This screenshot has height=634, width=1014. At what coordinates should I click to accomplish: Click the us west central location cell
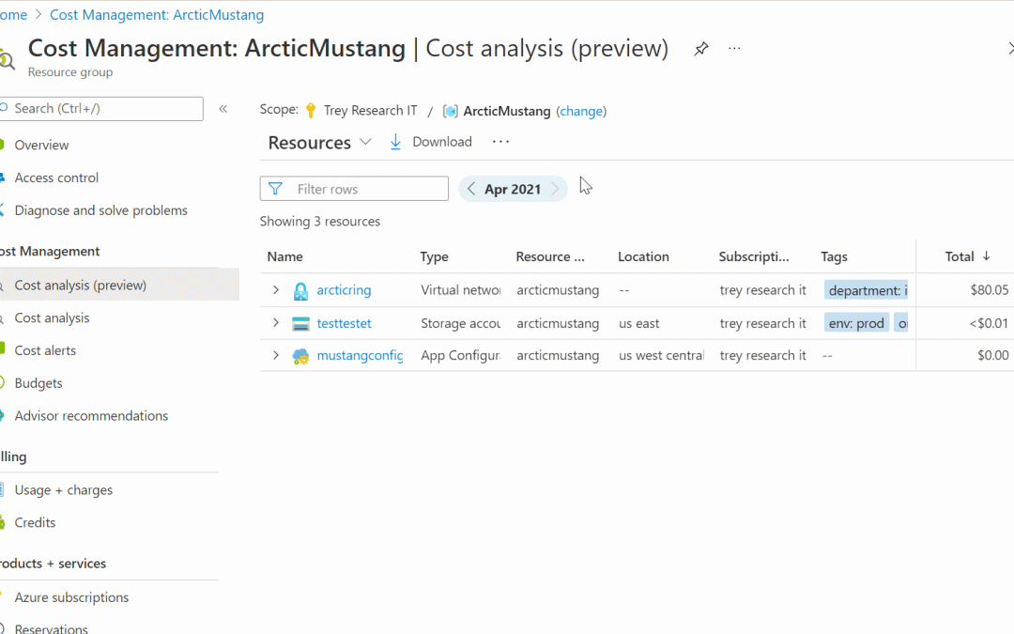coord(661,355)
